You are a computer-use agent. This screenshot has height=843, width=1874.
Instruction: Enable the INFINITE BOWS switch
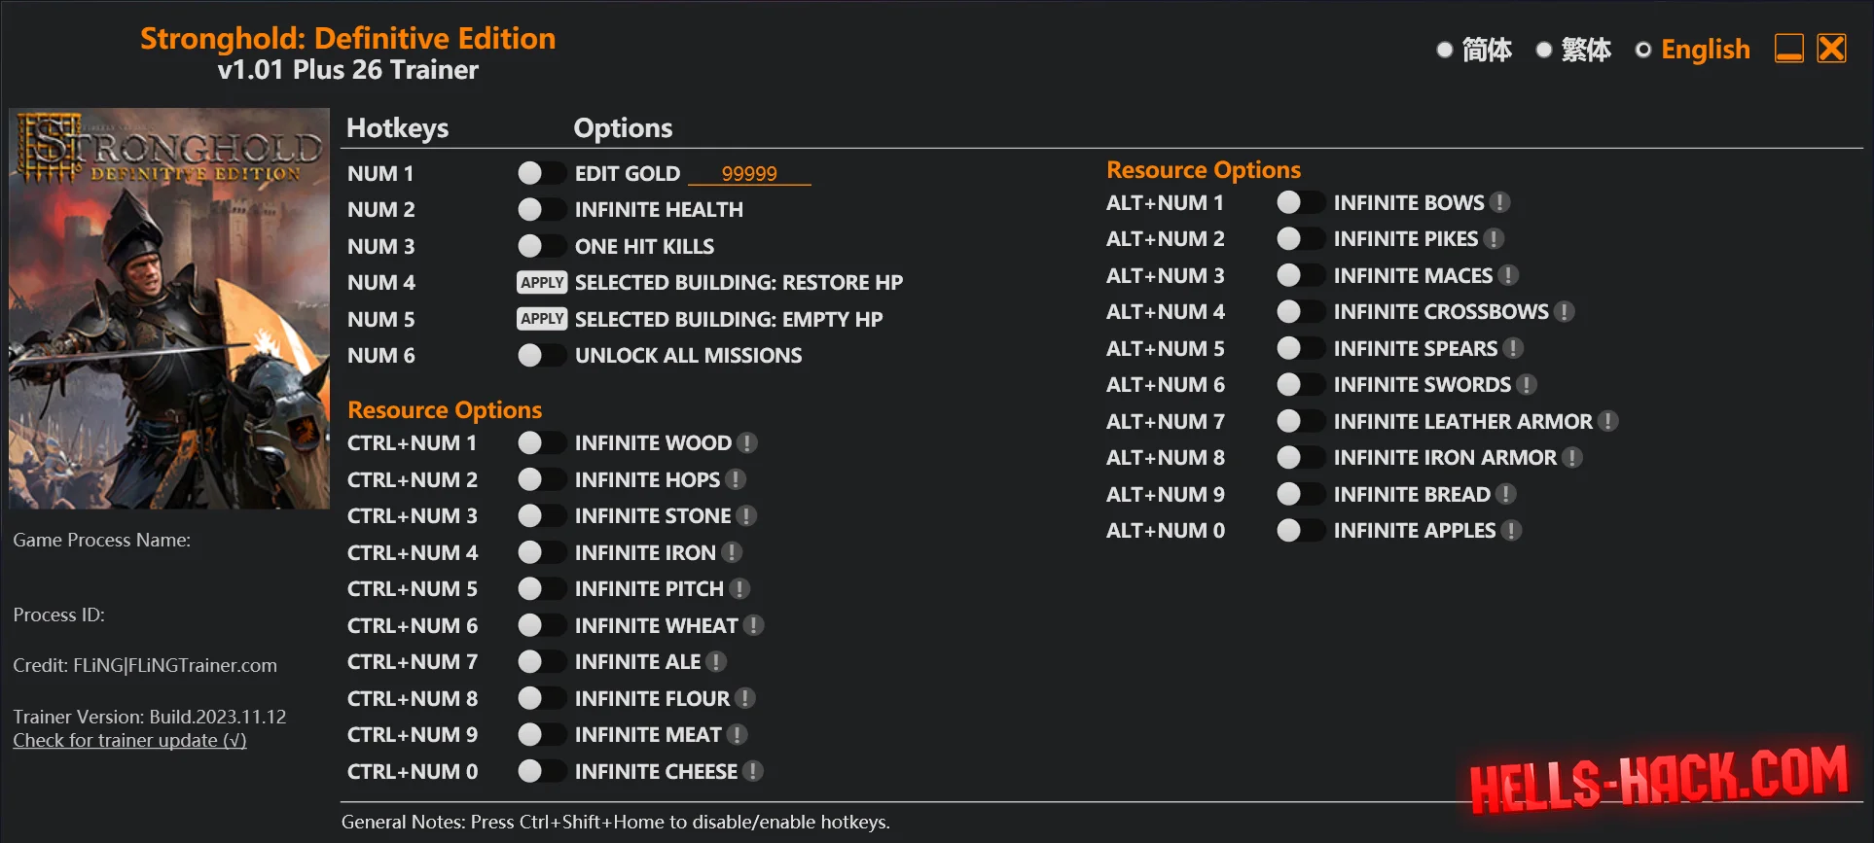tap(1300, 202)
